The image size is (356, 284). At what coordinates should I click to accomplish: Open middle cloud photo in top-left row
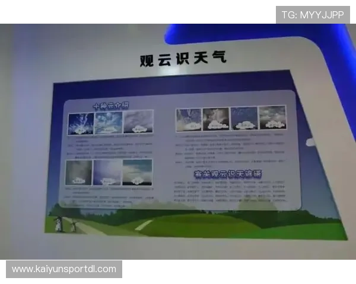(x=109, y=122)
